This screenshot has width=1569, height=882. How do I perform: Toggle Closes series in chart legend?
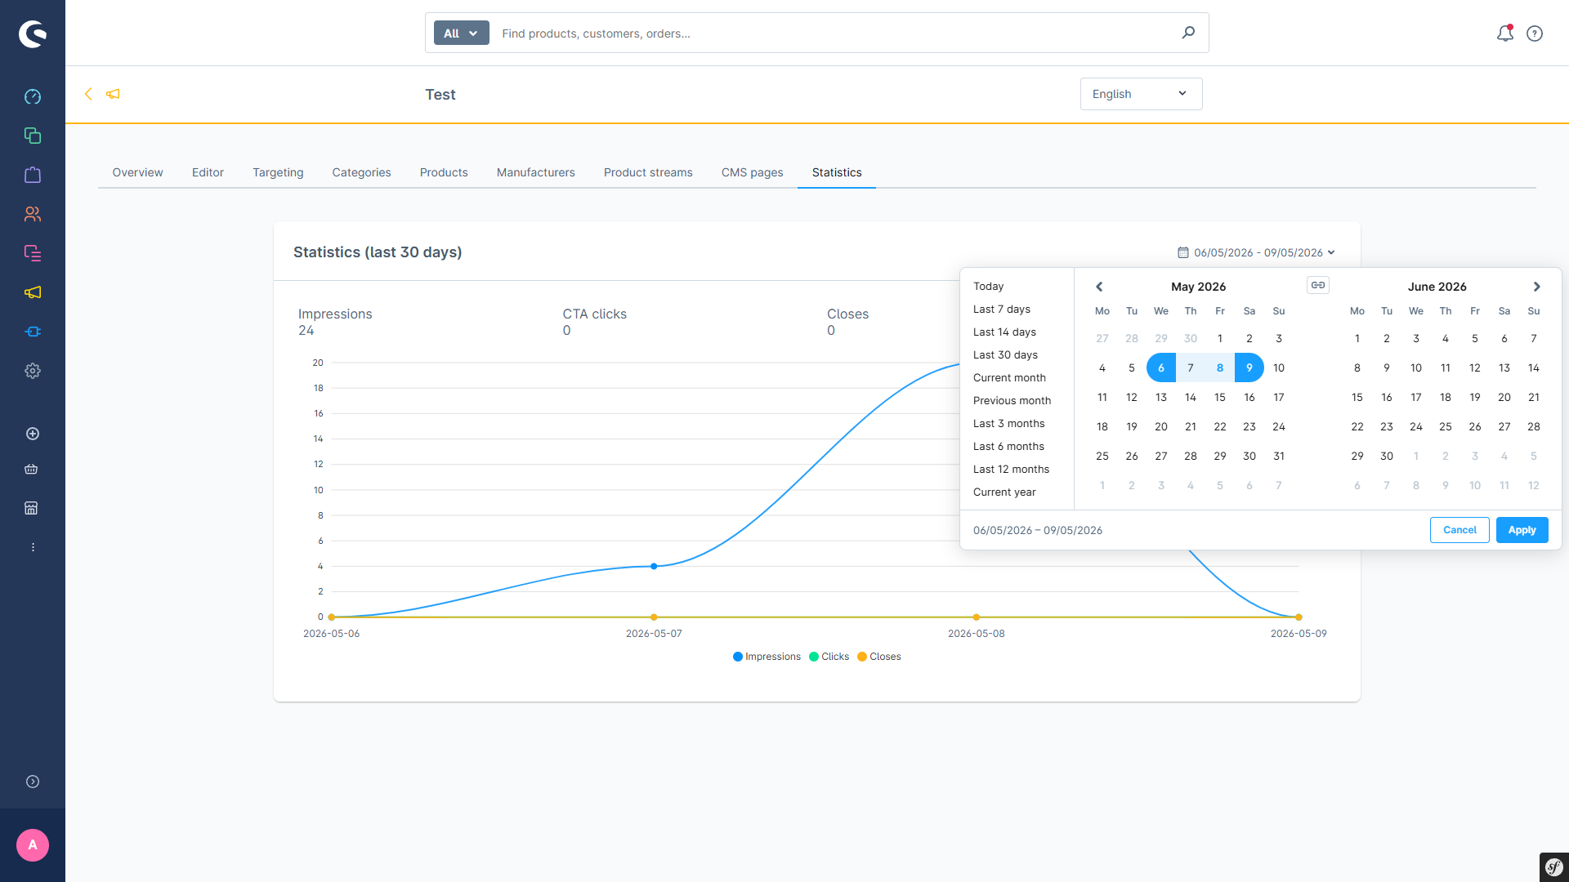click(x=879, y=657)
